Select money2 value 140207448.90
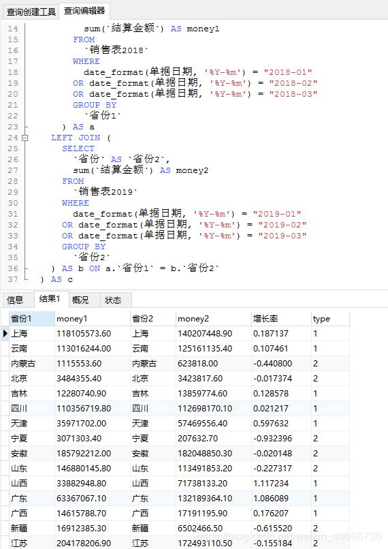The image size is (388, 549). [x=214, y=333]
